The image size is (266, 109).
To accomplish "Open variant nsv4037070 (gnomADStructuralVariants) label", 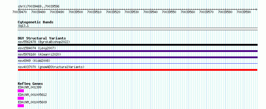I will [51, 67].
